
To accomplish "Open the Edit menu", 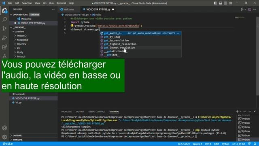I will (17, 3).
